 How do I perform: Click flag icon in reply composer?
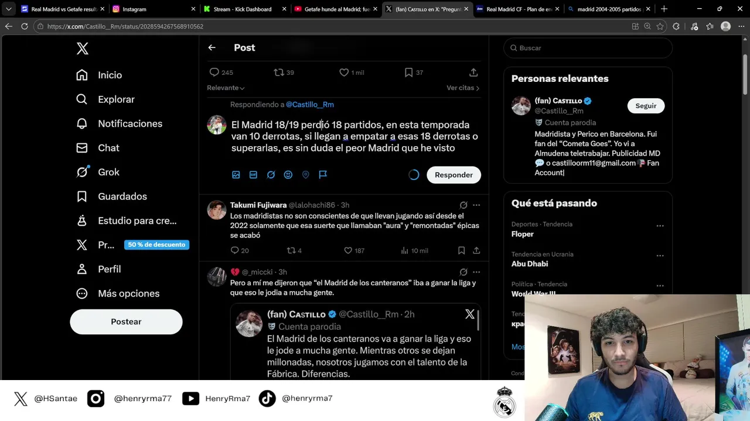(323, 175)
